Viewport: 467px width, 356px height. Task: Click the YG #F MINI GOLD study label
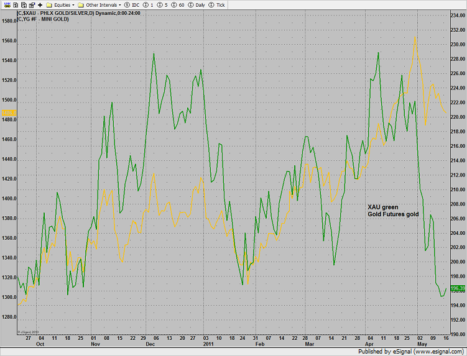(x=43, y=19)
